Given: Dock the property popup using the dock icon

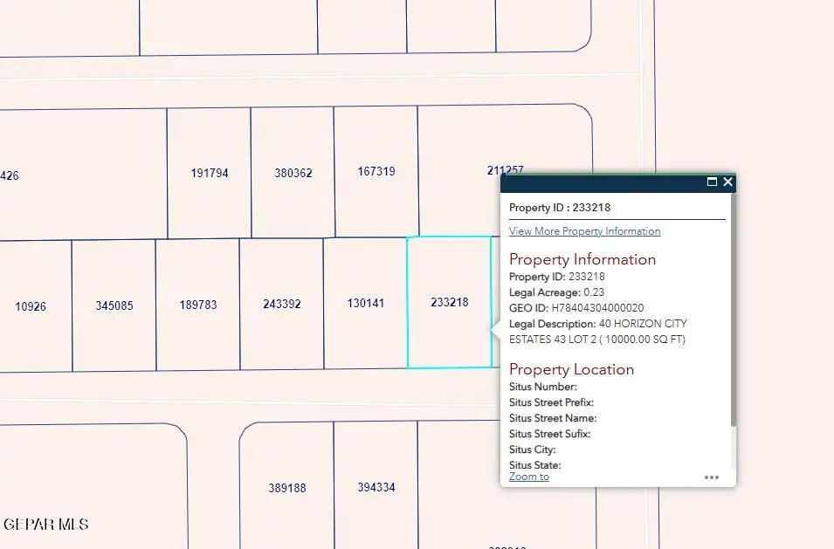Looking at the screenshot, I should click(712, 182).
